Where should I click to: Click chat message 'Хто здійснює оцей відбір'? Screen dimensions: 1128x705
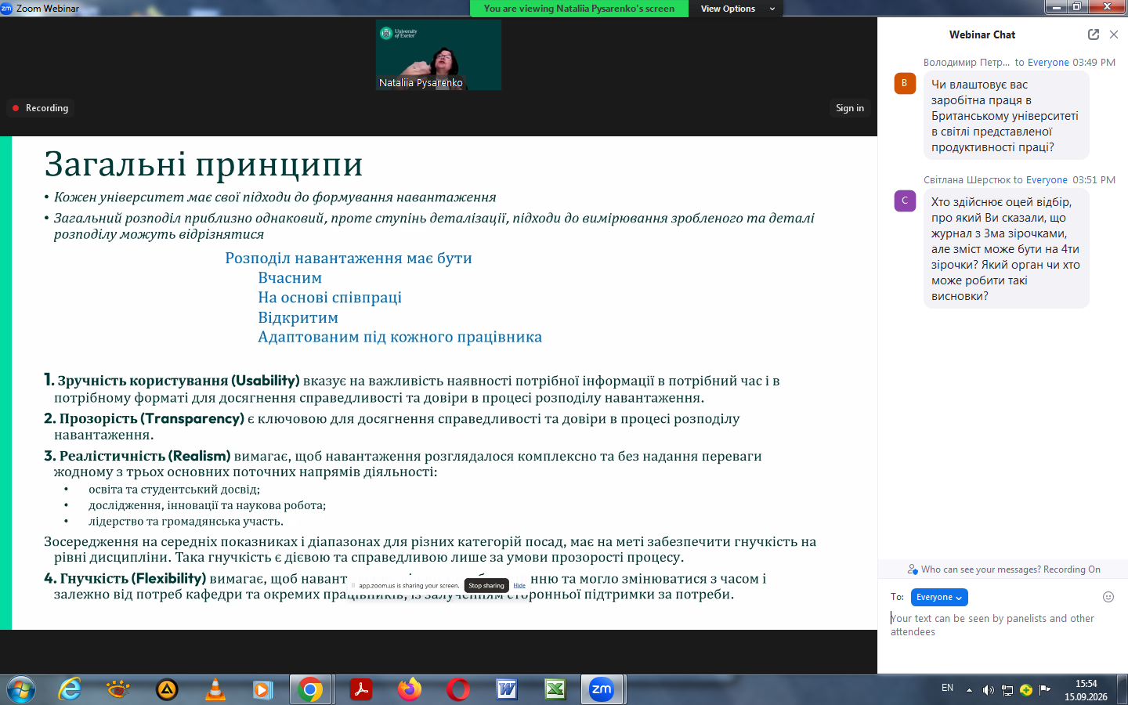pyautogui.click(x=1006, y=249)
